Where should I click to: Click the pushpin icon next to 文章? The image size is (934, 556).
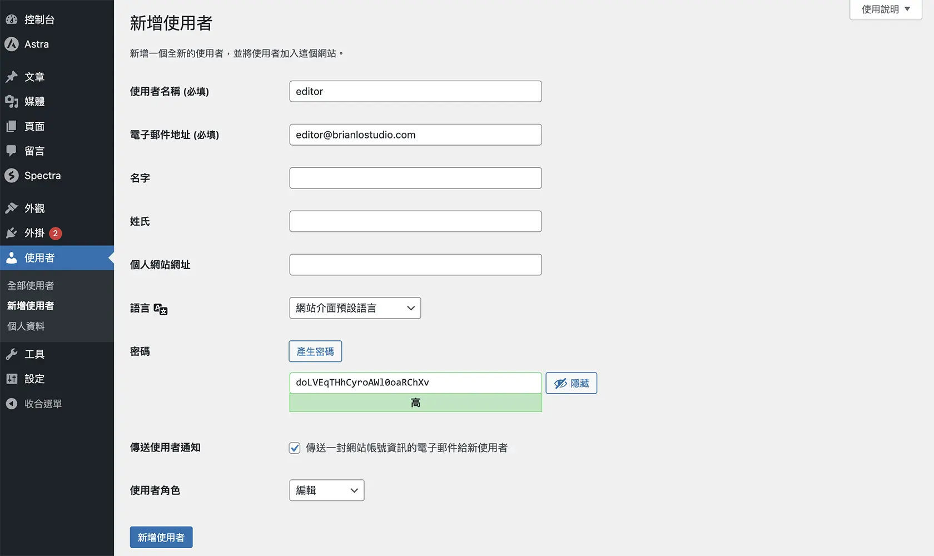coord(12,77)
